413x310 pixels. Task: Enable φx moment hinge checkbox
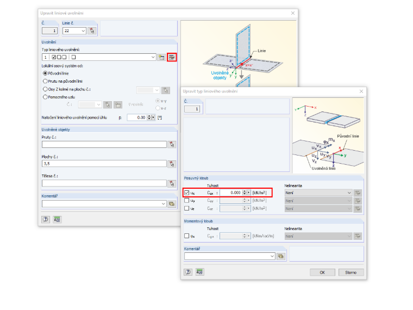point(187,236)
